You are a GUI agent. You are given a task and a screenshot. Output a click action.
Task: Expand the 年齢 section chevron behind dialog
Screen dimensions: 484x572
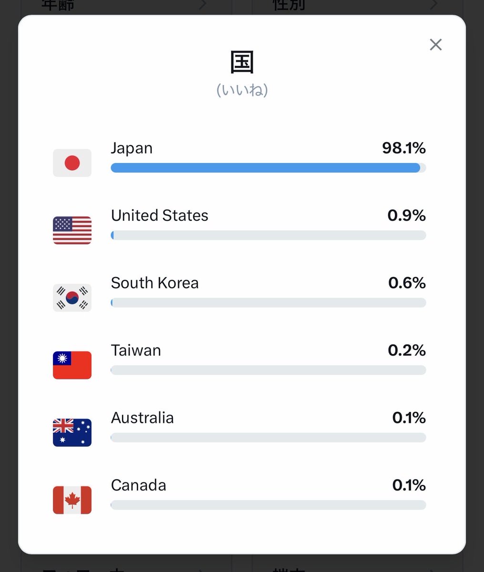203,5
